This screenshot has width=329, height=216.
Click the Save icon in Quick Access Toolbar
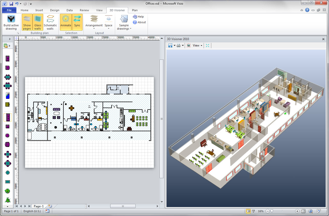11,4
